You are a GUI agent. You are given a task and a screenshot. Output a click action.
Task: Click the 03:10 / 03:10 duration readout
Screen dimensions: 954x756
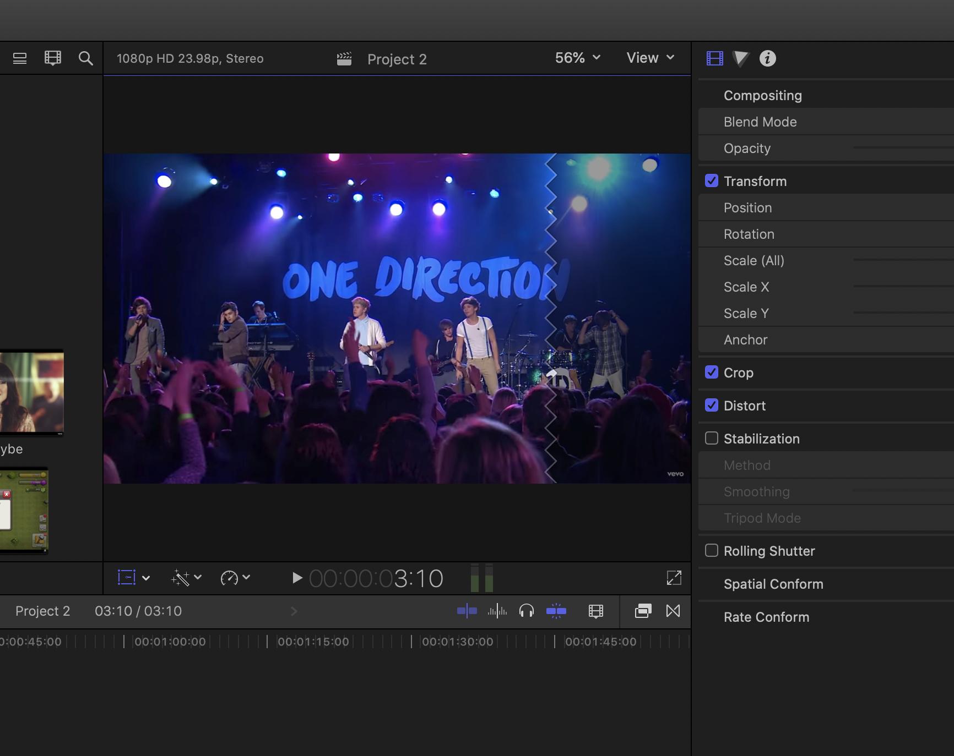pos(138,611)
